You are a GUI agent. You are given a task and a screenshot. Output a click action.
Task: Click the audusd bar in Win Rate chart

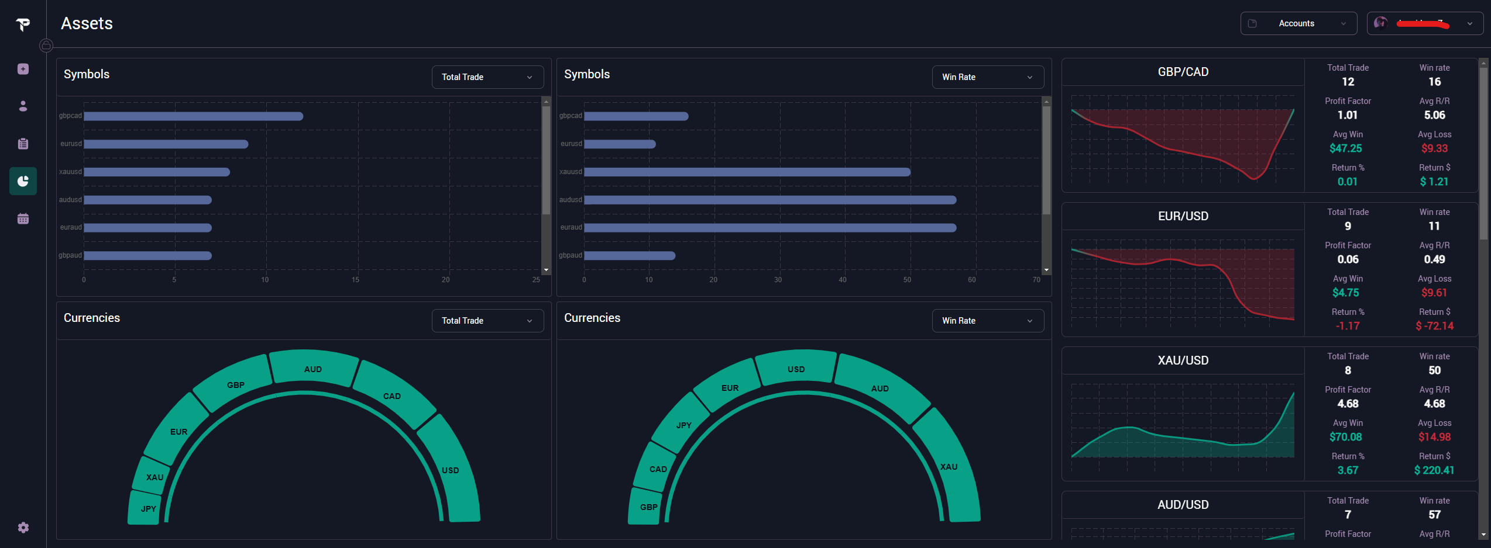click(x=770, y=200)
